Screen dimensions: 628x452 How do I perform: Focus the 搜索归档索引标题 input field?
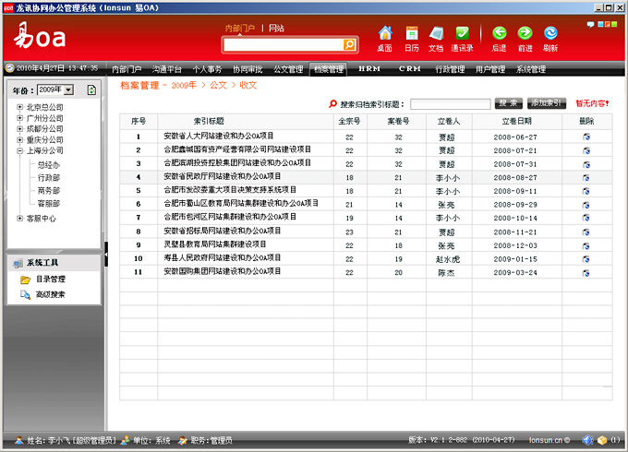pyautogui.click(x=450, y=104)
